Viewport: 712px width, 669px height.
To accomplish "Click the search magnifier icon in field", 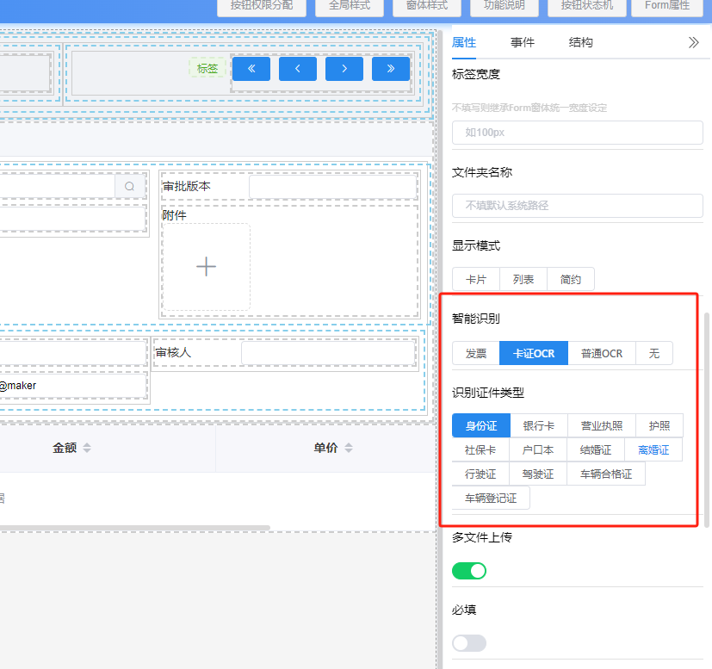I will click(x=129, y=186).
